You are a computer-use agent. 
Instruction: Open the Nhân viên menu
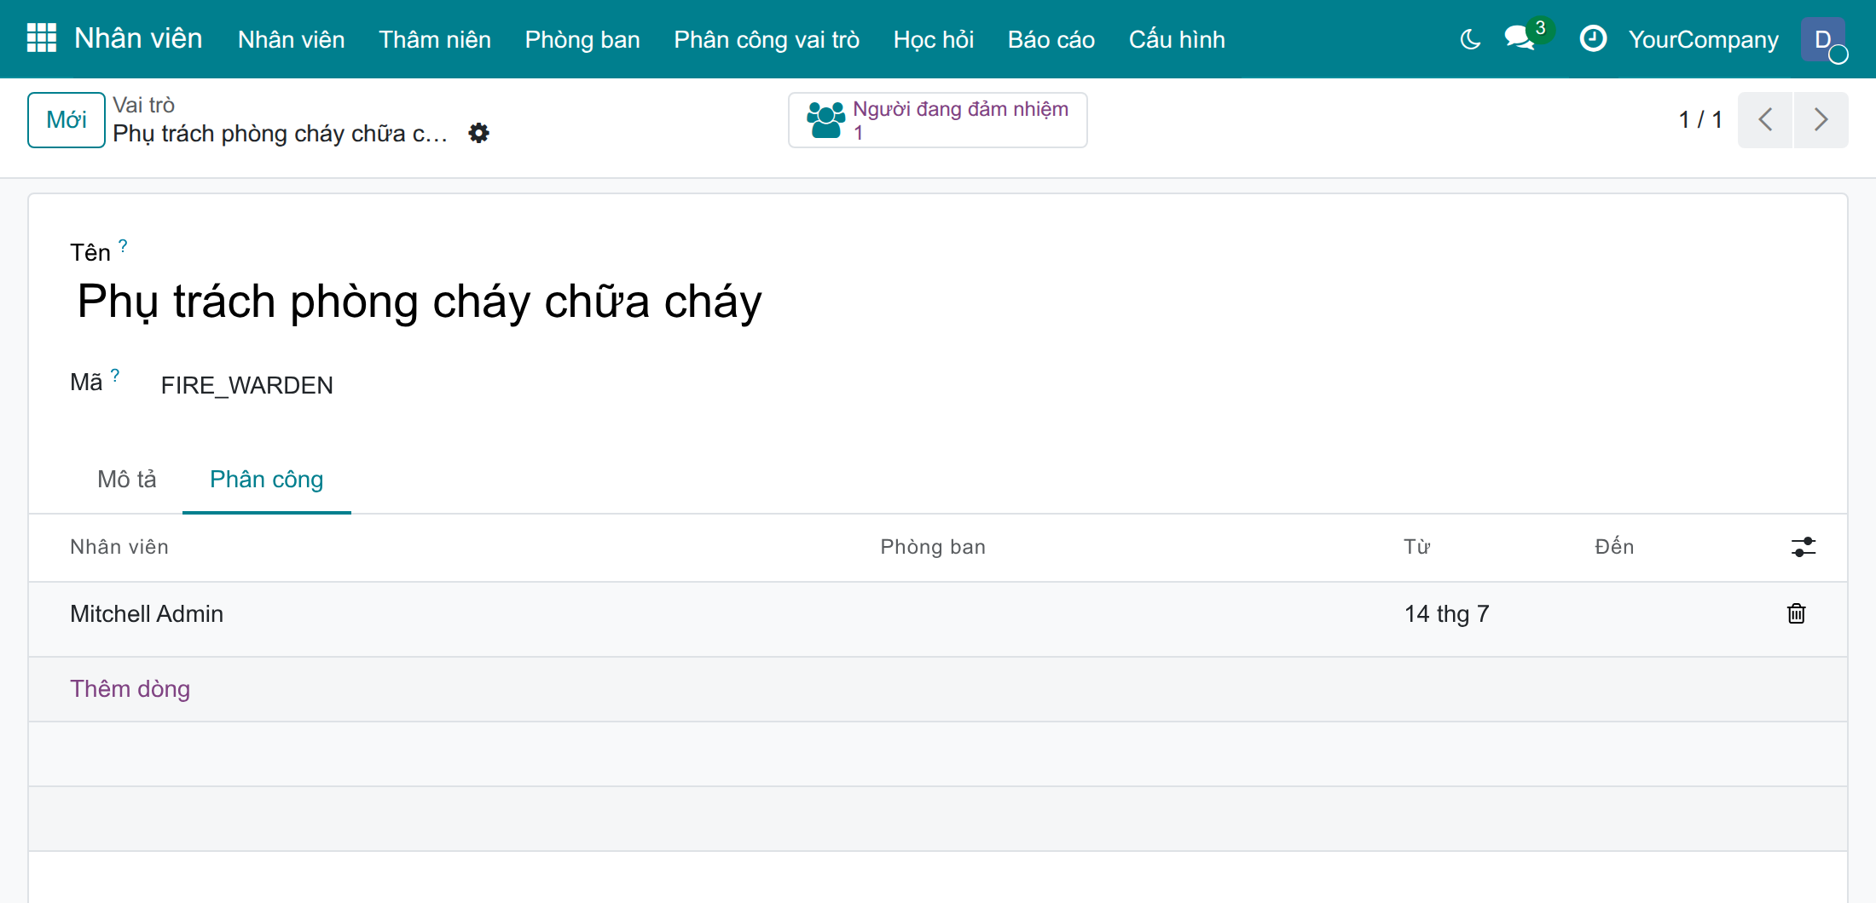click(292, 39)
